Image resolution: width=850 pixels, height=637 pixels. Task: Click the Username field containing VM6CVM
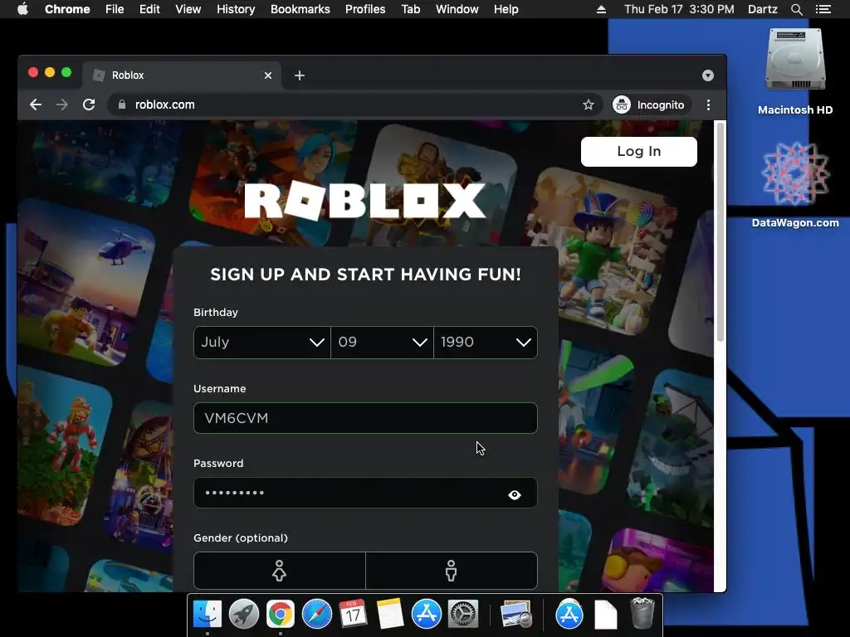pyautogui.click(x=365, y=418)
